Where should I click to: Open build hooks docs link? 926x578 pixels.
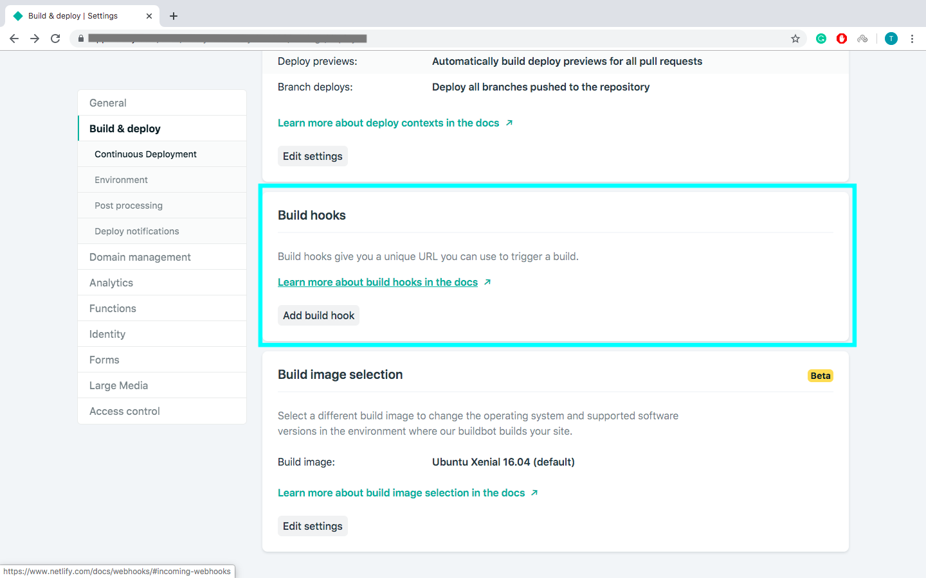point(377,282)
